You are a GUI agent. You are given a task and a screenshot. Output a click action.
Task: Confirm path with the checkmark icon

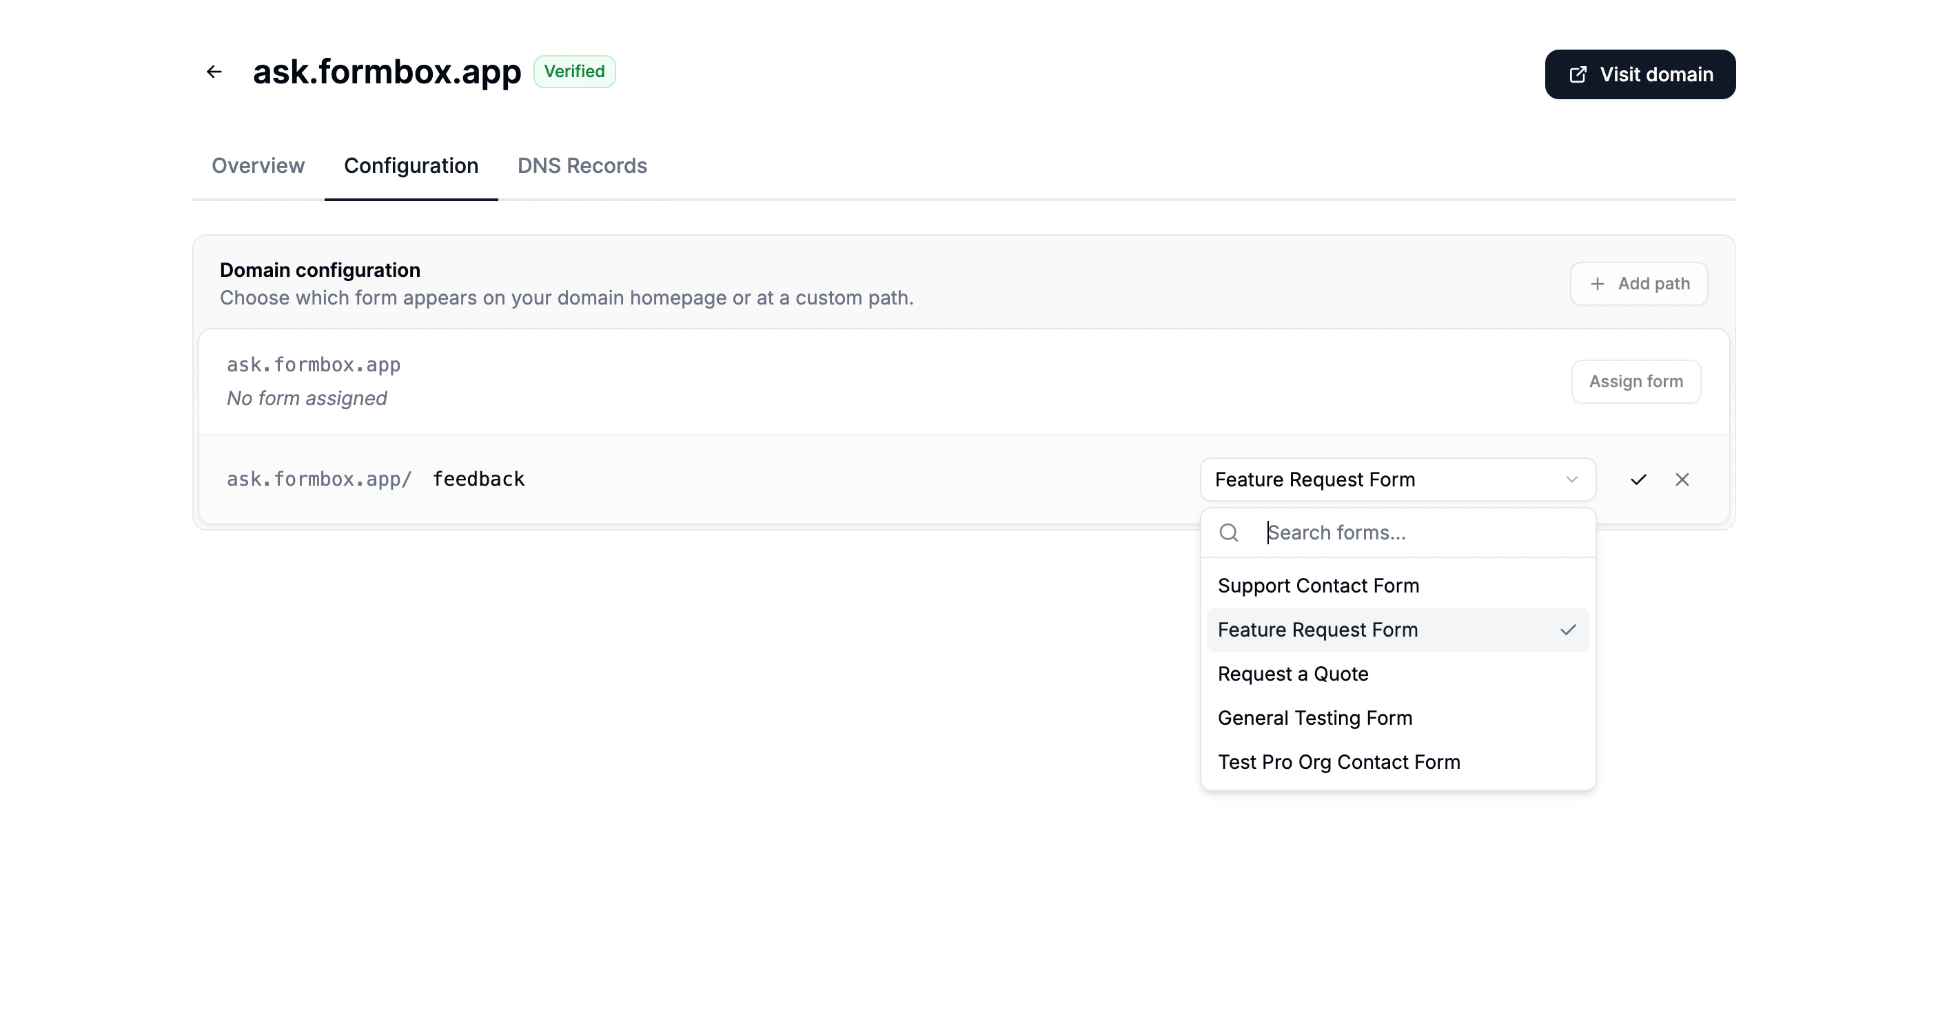point(1638,480)
